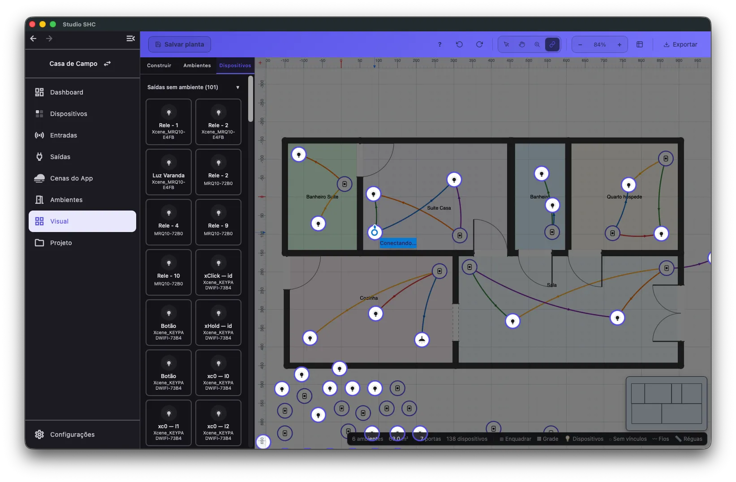Image resolution: width=736 pixels, height=482 pixels.
Task: Toggle Fios wires visibility
Action: [x=661, y=439]
